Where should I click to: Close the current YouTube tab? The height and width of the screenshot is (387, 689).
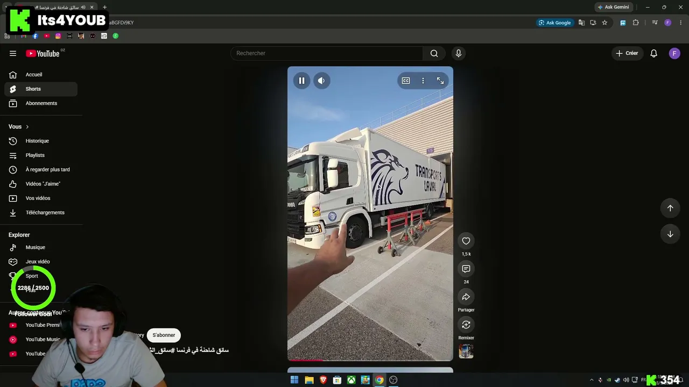[x=92, y=7]
